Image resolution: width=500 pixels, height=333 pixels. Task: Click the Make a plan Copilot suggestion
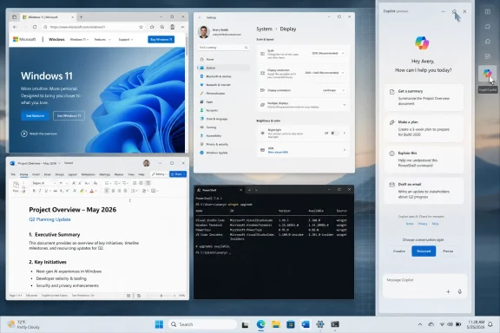coord(424,128)
